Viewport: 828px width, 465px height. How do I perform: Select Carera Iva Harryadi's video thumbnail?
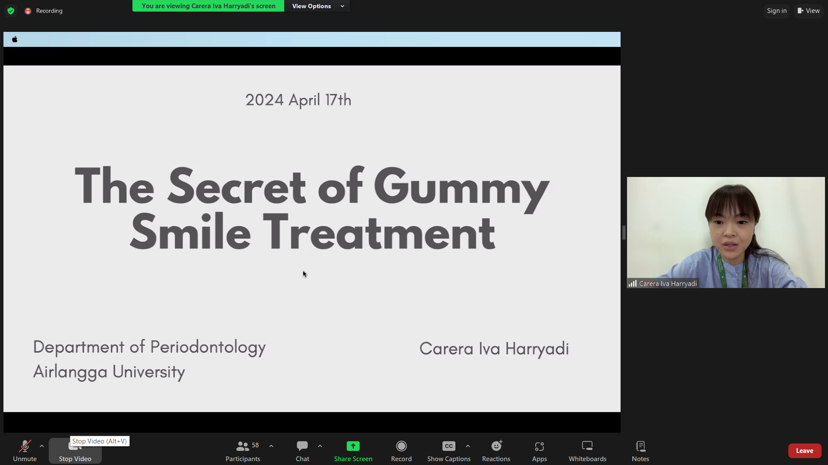click(726, 232)
